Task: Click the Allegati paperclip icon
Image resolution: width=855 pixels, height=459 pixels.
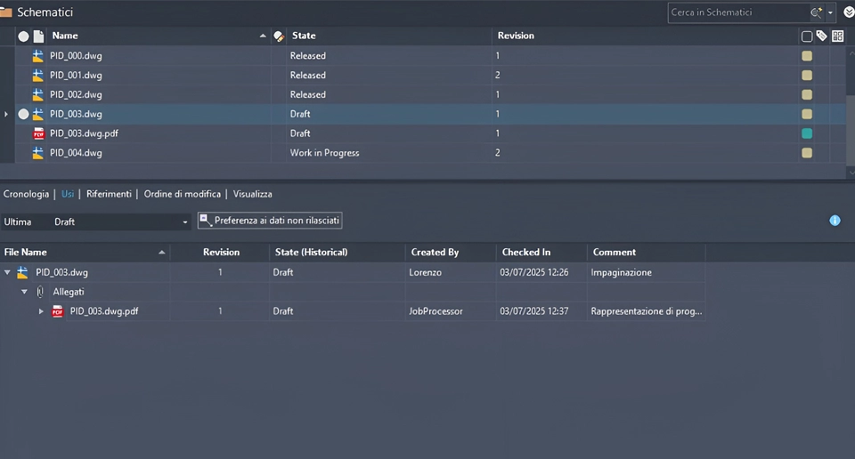Action: click(x=40, y=292)
